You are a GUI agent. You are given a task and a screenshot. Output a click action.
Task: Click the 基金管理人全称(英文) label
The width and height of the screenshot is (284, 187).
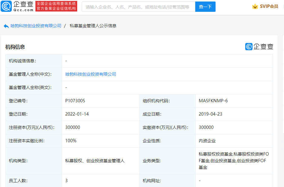30,88
